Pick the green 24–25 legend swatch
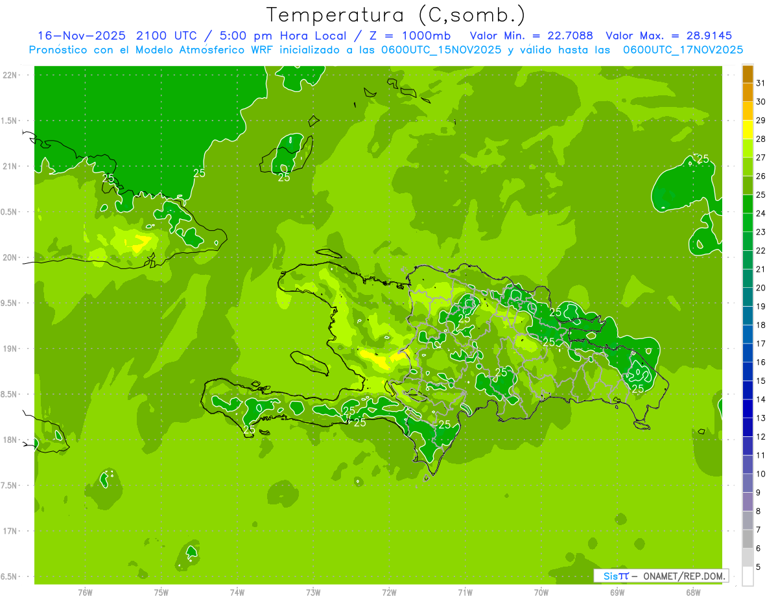The width and height of the screenshot is (778, 601). tap(748, 204)
